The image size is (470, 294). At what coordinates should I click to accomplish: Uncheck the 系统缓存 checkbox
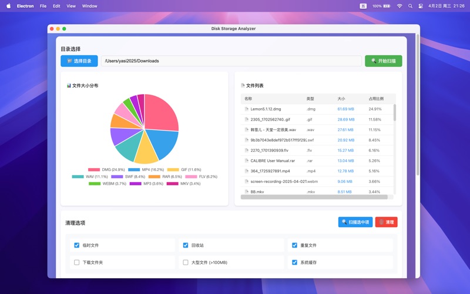[x=295, y=262]
